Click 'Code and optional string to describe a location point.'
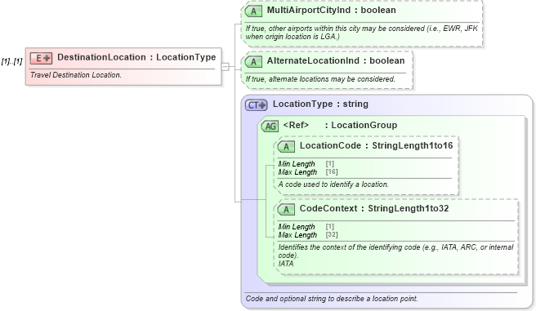536x311 pixels. click(332, 299)
